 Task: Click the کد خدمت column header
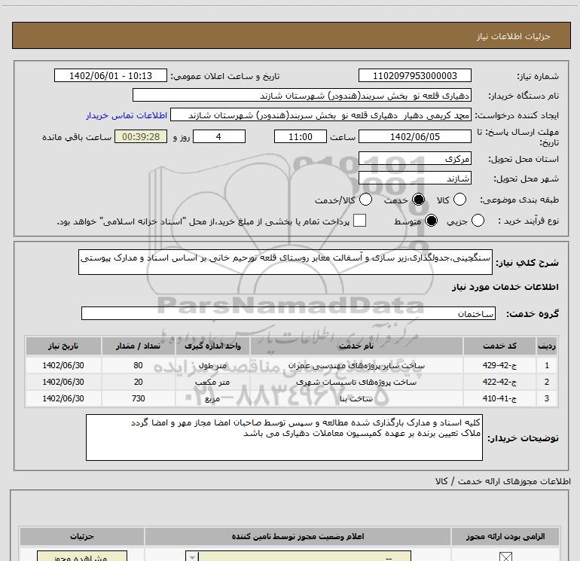coord(499,346)
